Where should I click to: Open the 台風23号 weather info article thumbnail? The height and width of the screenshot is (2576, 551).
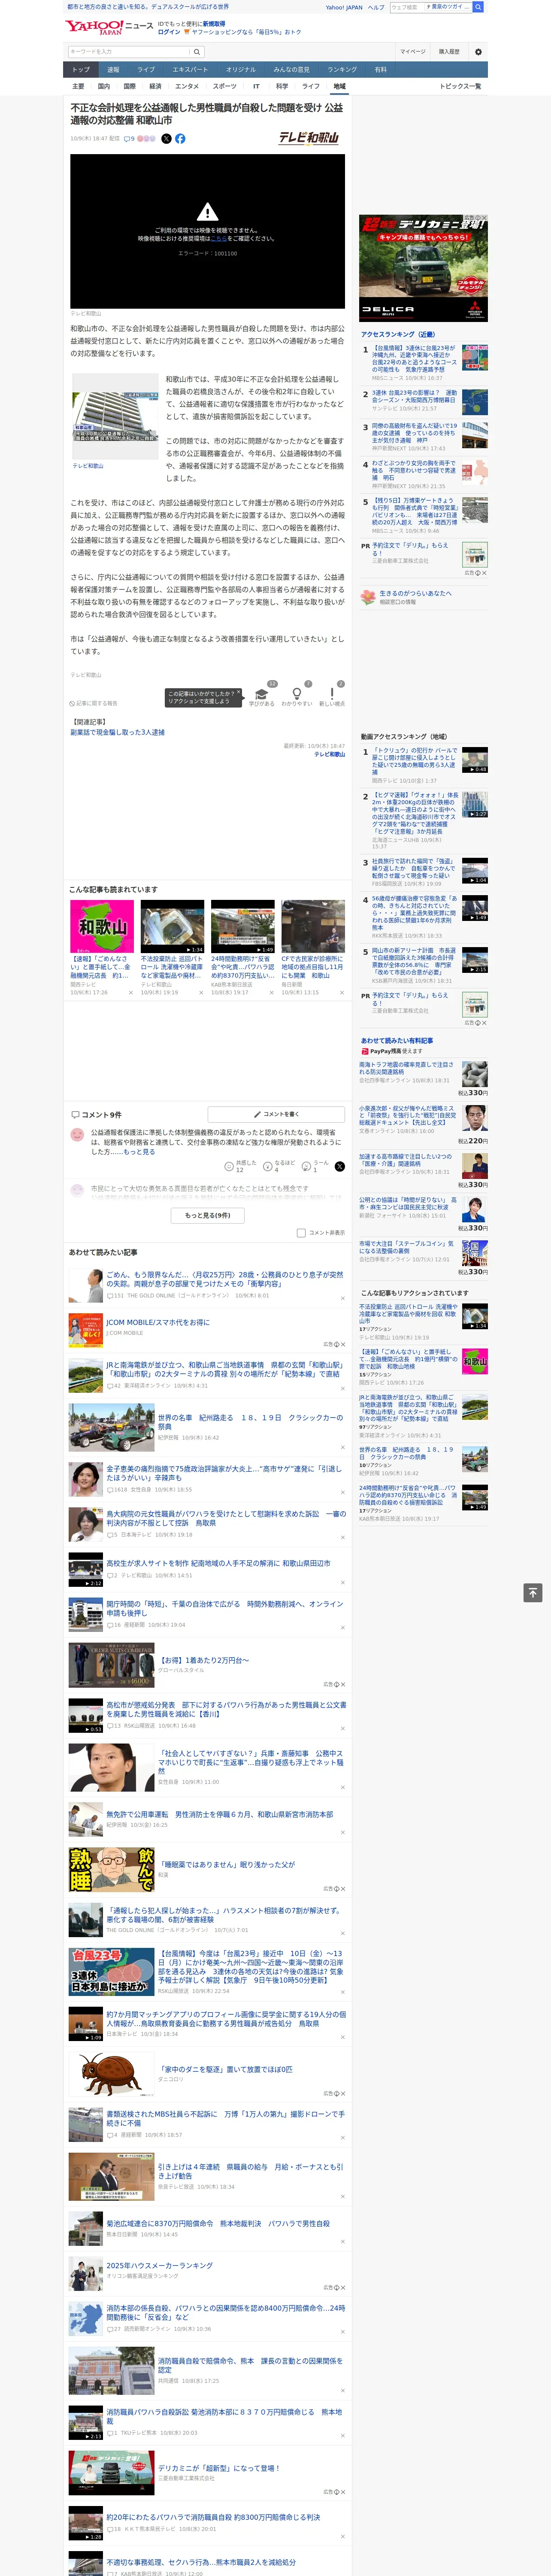click(x=111, y=1971)
